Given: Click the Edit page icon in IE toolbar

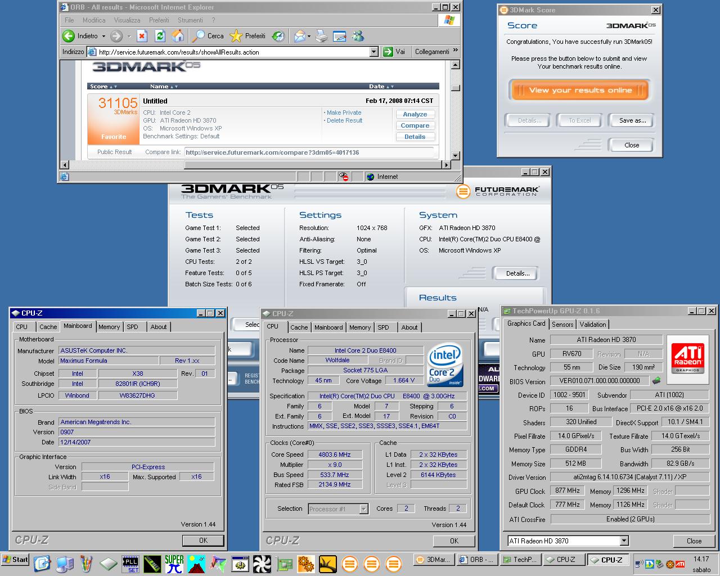Looking at the screenshot, I should click(x=340, y=36).
